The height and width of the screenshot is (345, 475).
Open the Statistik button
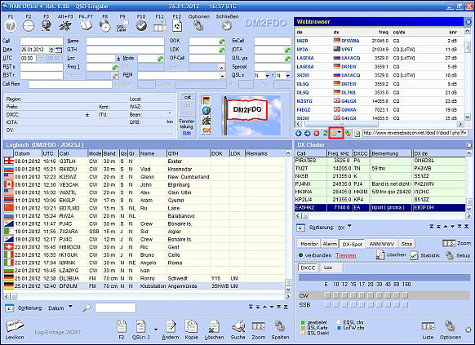click(x=424, y=255)
